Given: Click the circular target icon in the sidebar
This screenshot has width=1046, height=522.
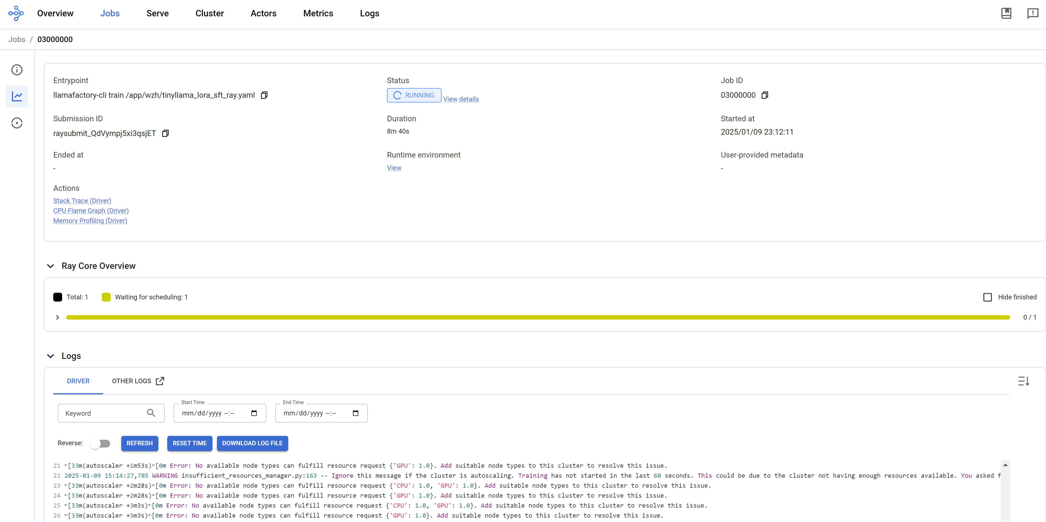Looking at the screenshot, I should pos(17,123).
